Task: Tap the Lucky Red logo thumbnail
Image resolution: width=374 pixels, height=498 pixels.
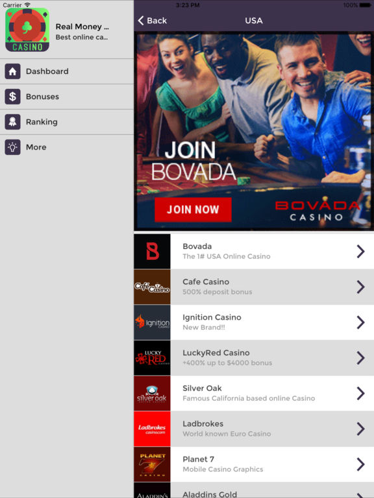Action: (x=153, y=358)
